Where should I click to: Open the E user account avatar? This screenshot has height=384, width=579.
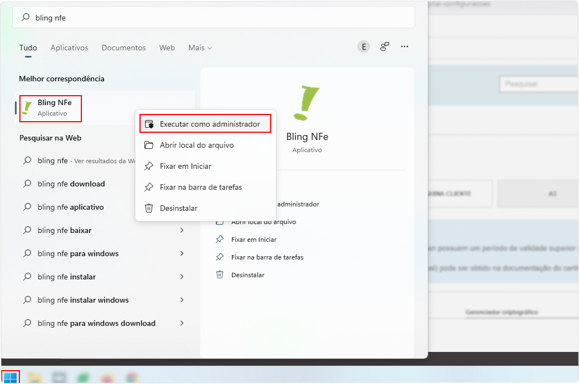click(364, 46)
